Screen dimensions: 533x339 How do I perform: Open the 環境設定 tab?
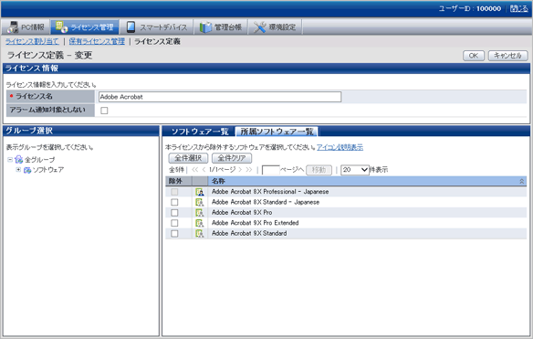(275, 26)
